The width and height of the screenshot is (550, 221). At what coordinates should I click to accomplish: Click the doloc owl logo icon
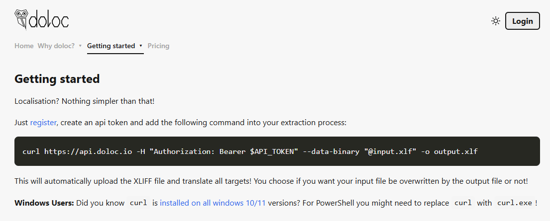click(x=22, y=20)
